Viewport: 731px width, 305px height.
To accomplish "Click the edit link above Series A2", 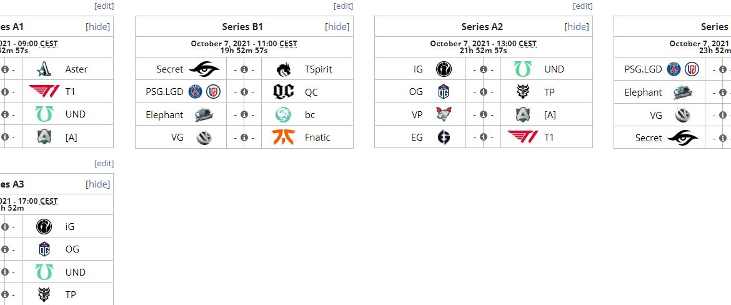I will tap(582, 6).
